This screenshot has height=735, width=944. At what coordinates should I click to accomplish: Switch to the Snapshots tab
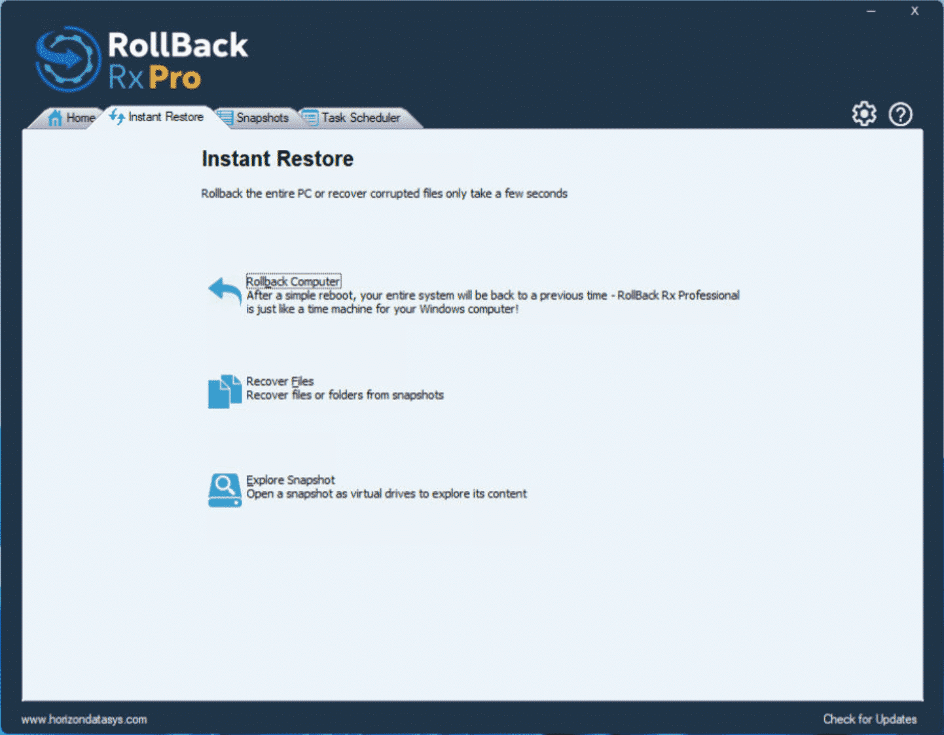(x=263, y=118)
